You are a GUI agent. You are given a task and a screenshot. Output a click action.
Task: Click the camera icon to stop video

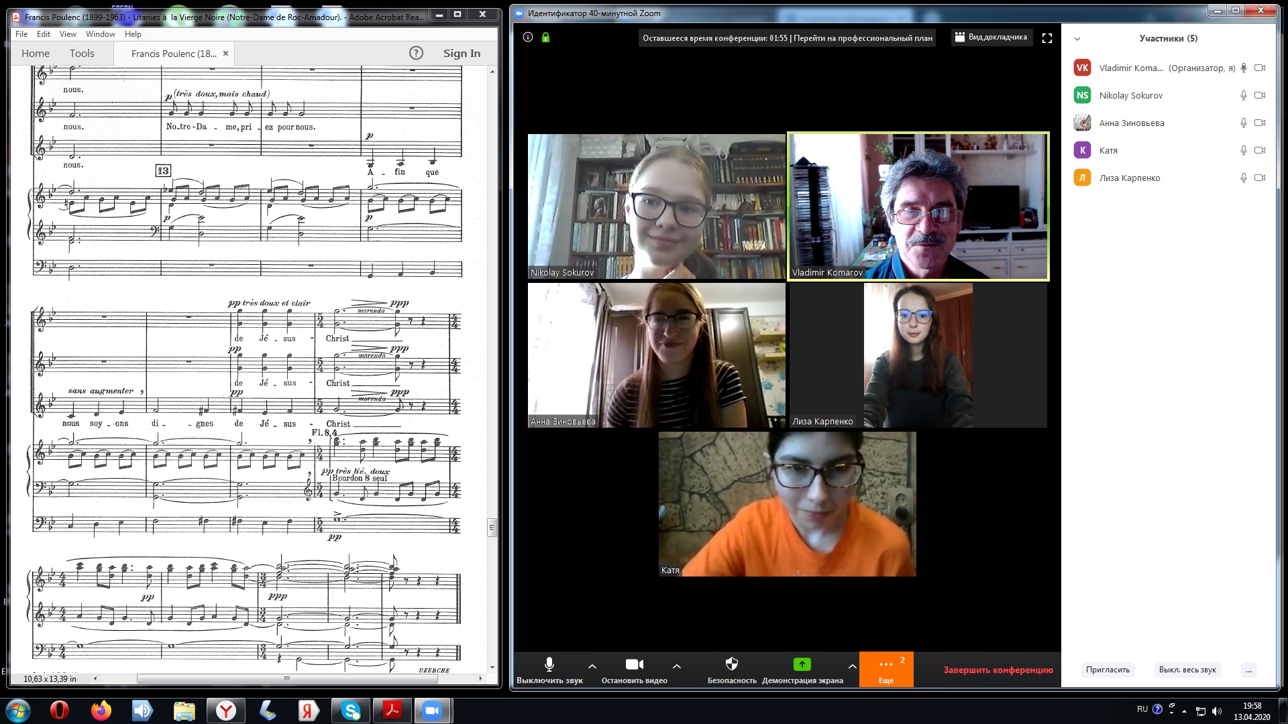point(634,664)
